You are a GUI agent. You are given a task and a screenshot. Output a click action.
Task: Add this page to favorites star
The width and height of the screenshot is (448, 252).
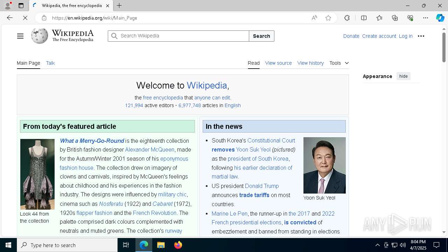(328, 18)
